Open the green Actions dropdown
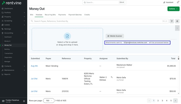Image resolution: width=181 pixels, height=104 pixels. click(x=173, y=9)
